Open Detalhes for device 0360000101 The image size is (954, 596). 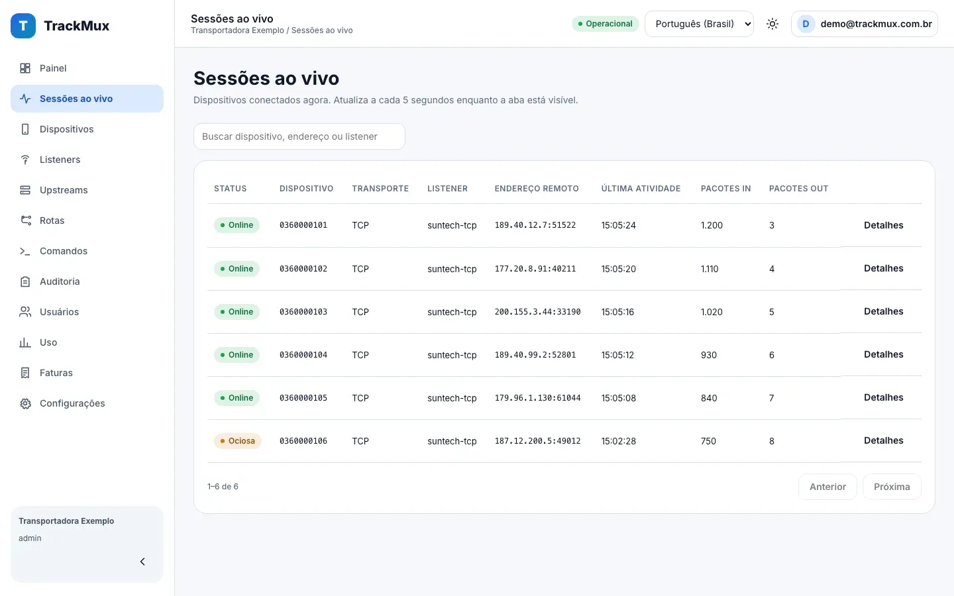883,225
